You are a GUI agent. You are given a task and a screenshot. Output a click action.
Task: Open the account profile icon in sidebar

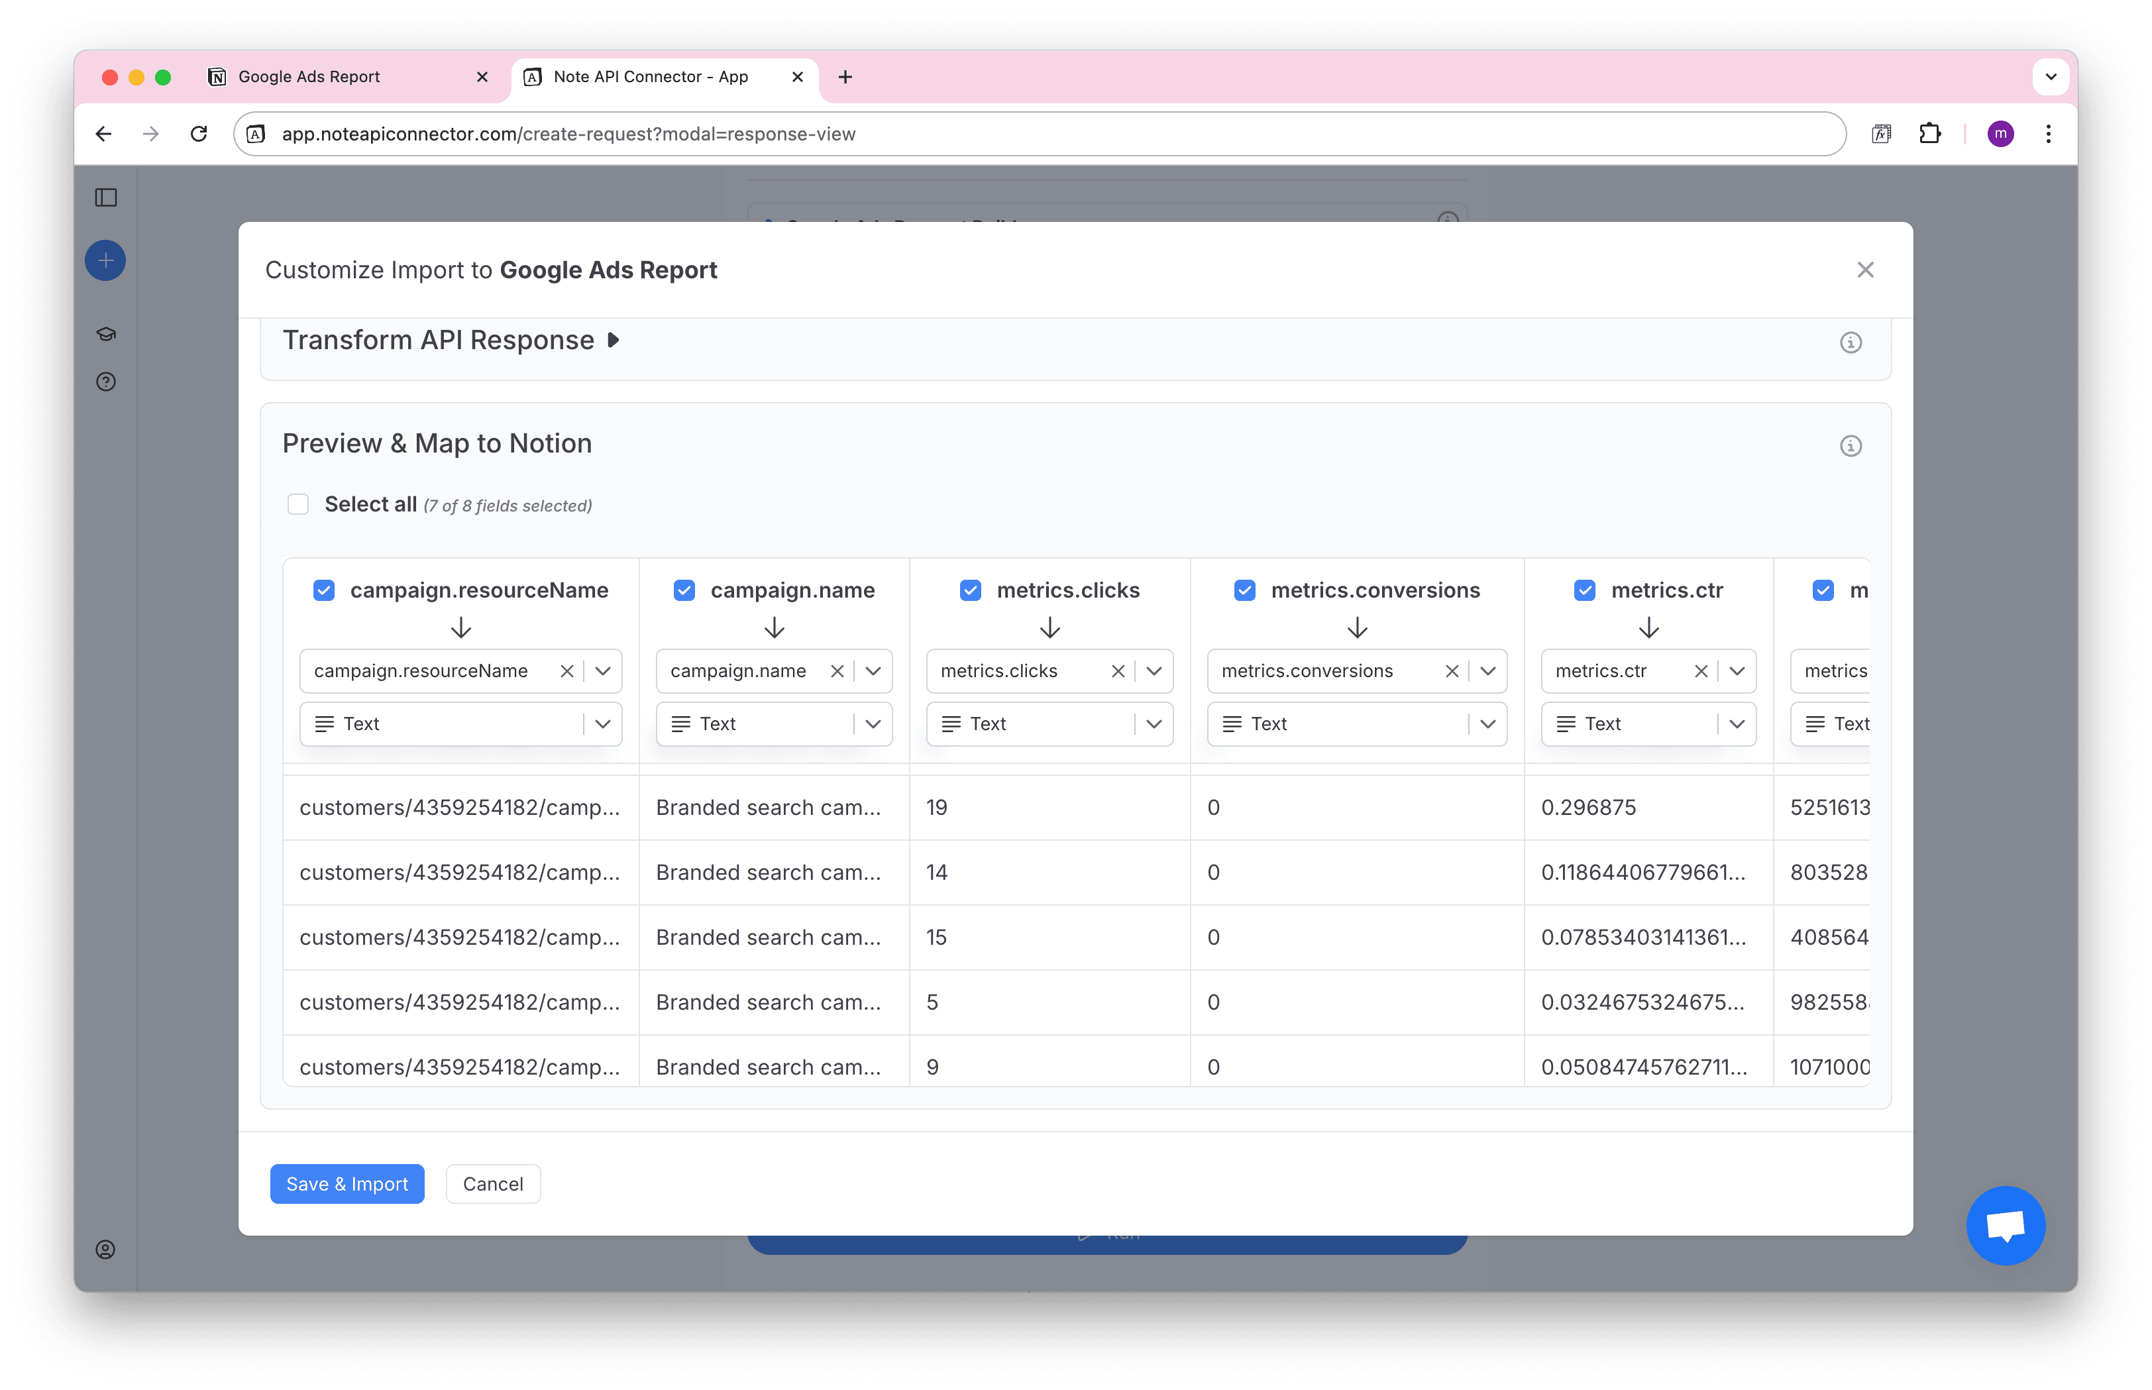tap(105, 1250)
